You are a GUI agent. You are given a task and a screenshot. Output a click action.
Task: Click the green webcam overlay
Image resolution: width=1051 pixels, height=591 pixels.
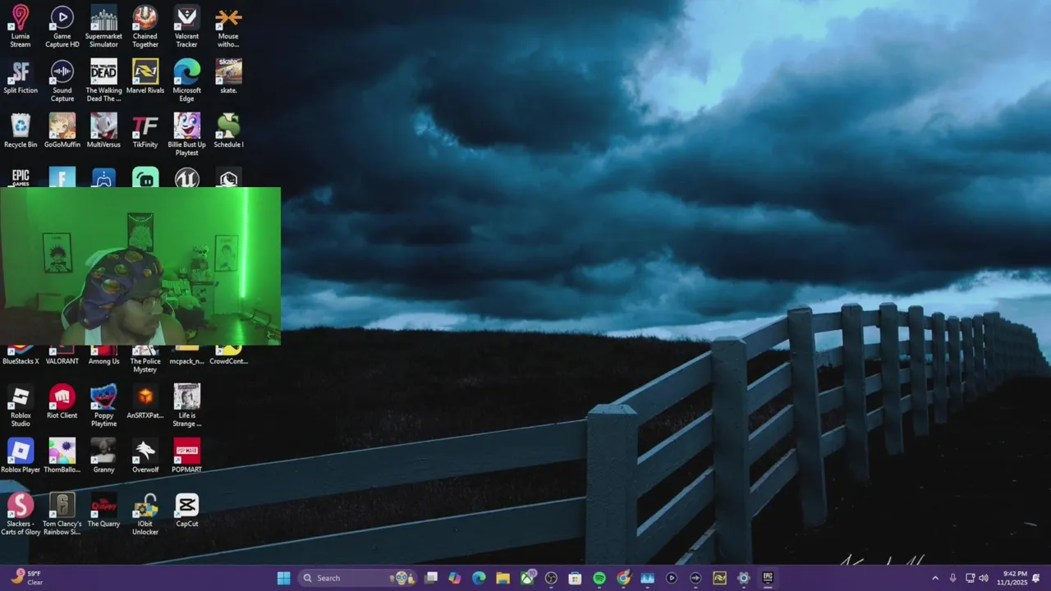[x=140, y=266]
